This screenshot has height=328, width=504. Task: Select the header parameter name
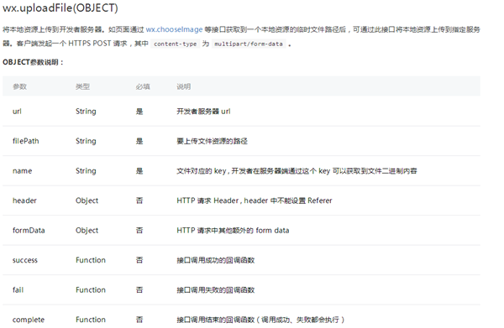24,200
